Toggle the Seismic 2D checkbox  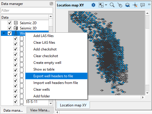point(10,23)
